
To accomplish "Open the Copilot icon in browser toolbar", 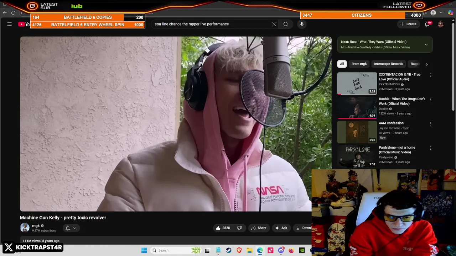I will (x=451, y=13).
